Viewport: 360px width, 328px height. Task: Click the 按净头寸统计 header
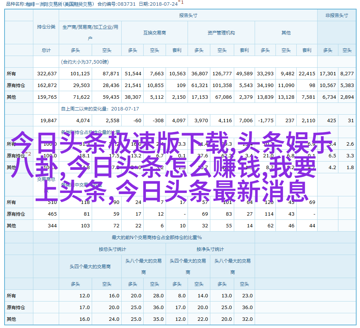tap(210, 249)
